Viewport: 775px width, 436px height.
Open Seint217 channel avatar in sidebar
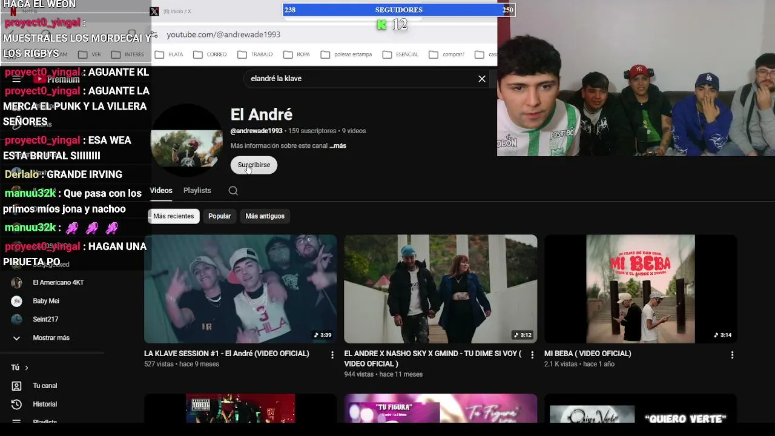click(x=16, y=319)
